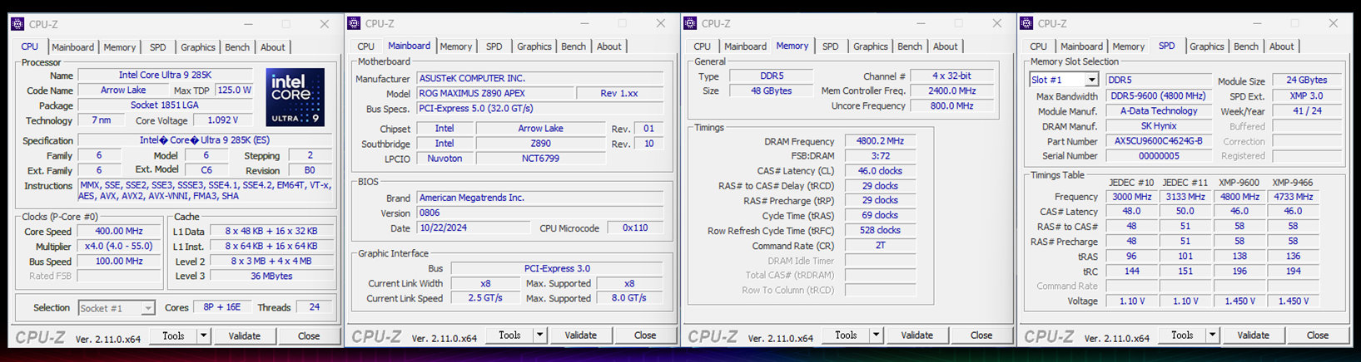Click ASUSTeK COMPUTER INC. manufacturer field

[x=540, y=78]
